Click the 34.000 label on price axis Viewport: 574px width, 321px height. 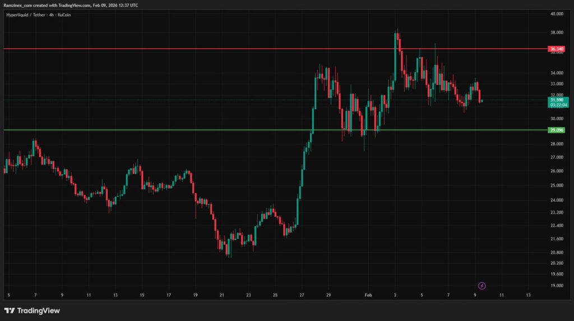tap(557, 73)
